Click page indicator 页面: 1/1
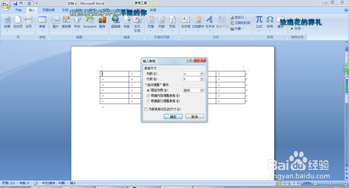The height and width of the screenshot is (188, 349). pyautogui.click(x=8, y=183)
